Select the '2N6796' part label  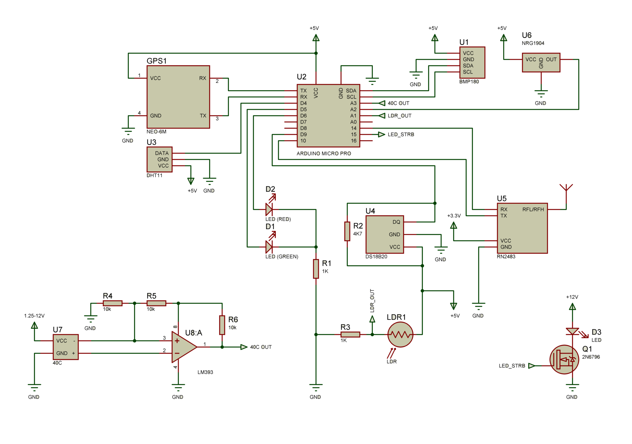click(x=591, y=357)
